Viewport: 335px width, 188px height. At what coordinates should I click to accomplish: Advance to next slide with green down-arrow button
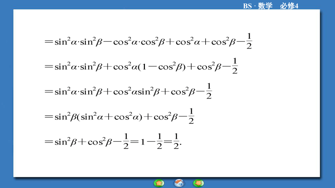199,183
